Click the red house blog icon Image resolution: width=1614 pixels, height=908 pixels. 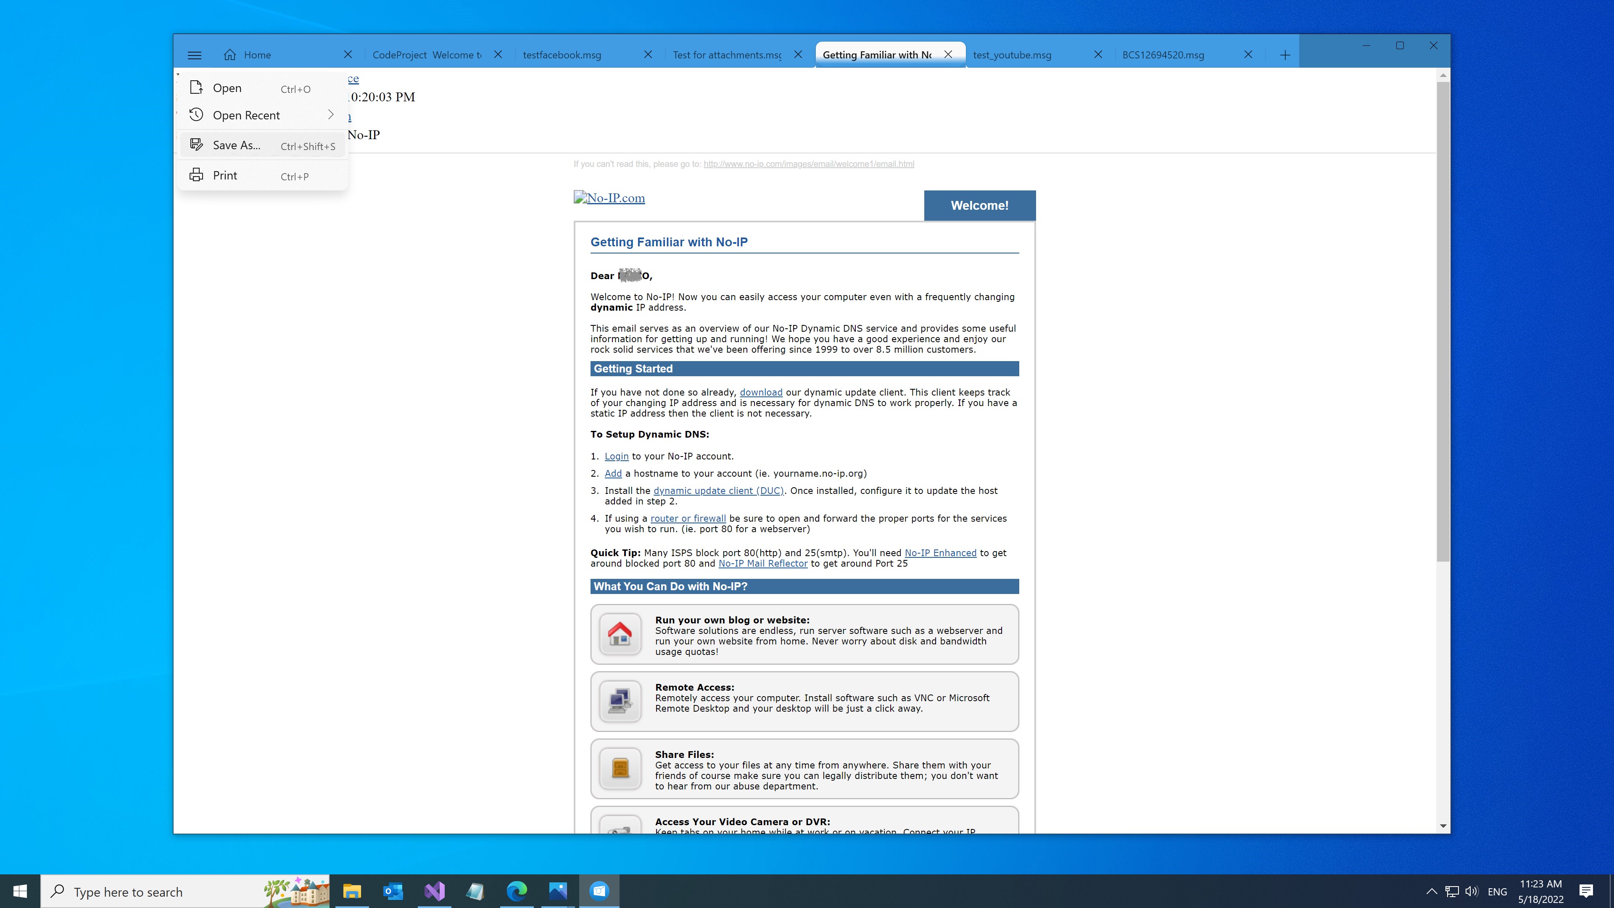tap(620, 633)
